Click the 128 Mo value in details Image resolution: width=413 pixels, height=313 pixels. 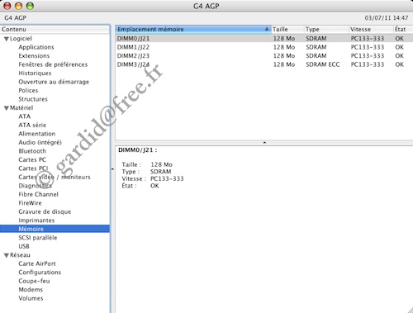[x=161, y=164]
